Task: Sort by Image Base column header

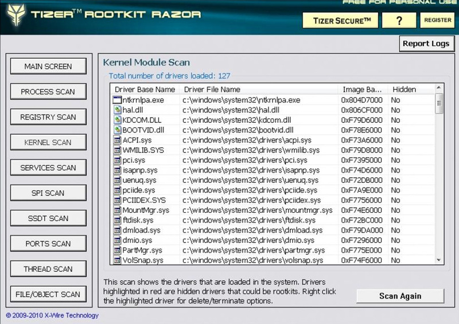Action: 363,89
